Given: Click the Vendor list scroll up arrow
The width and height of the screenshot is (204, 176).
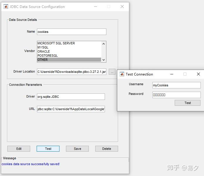Looking at the screenshot, I should [x=103, y=44].
